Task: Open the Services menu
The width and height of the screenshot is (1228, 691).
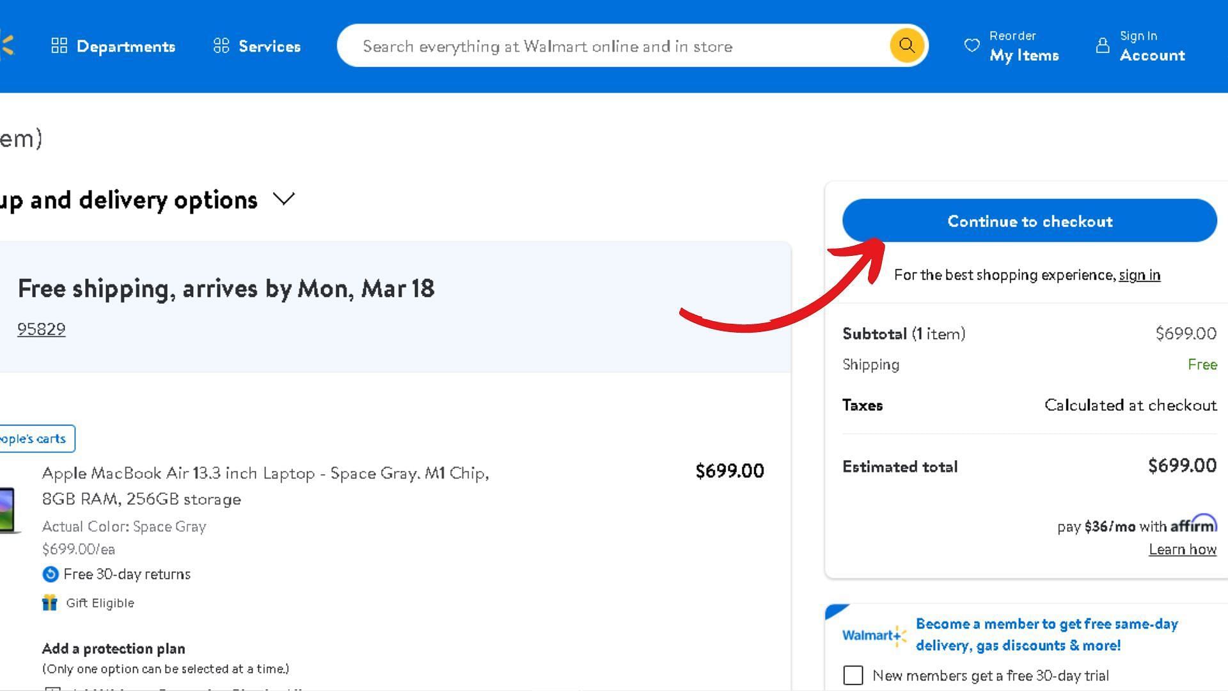Action: coord(256,45)
